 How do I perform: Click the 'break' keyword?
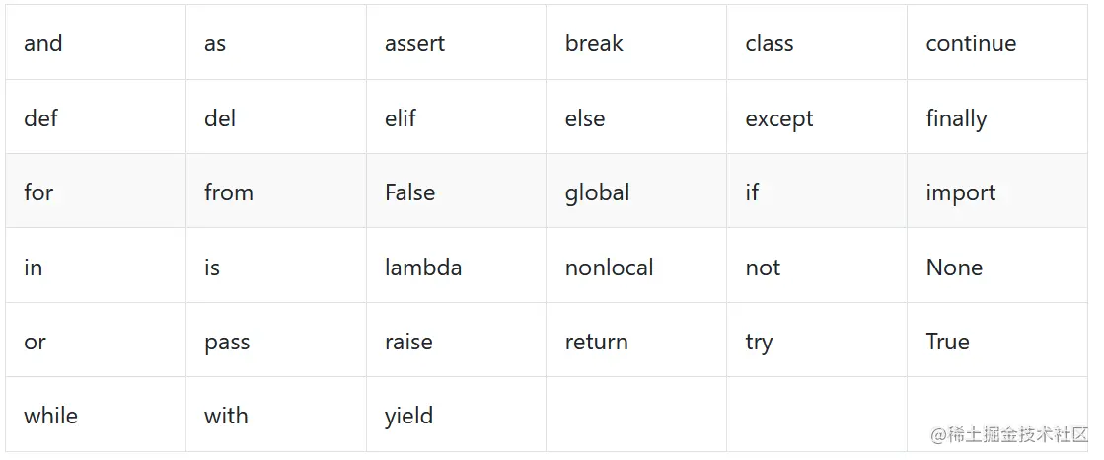coord(594,43)
